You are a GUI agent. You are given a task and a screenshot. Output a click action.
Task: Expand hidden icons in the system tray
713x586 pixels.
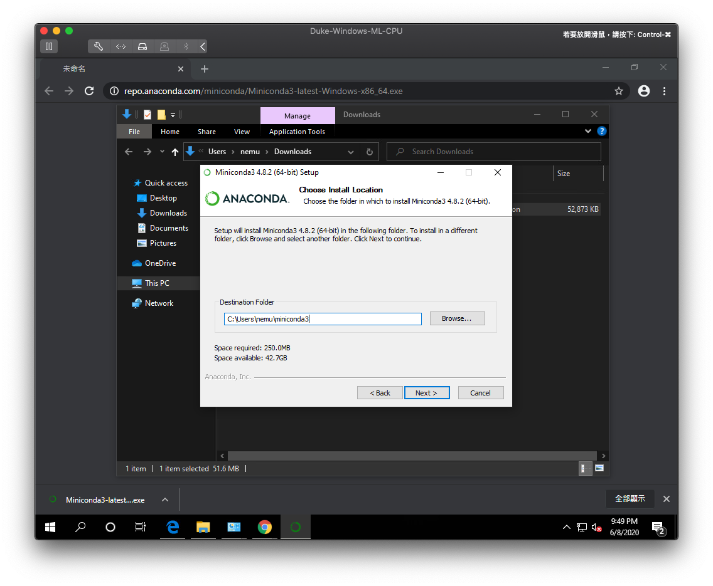pyautogui.click(x=567, y=527)
